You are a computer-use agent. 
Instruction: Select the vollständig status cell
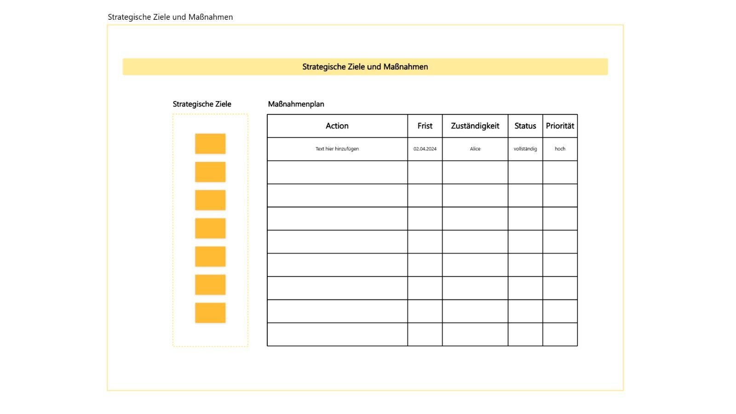pyautogui.click(x=525, y=149)
